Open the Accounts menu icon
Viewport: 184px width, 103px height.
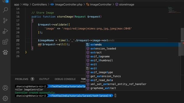click(5, 88)
